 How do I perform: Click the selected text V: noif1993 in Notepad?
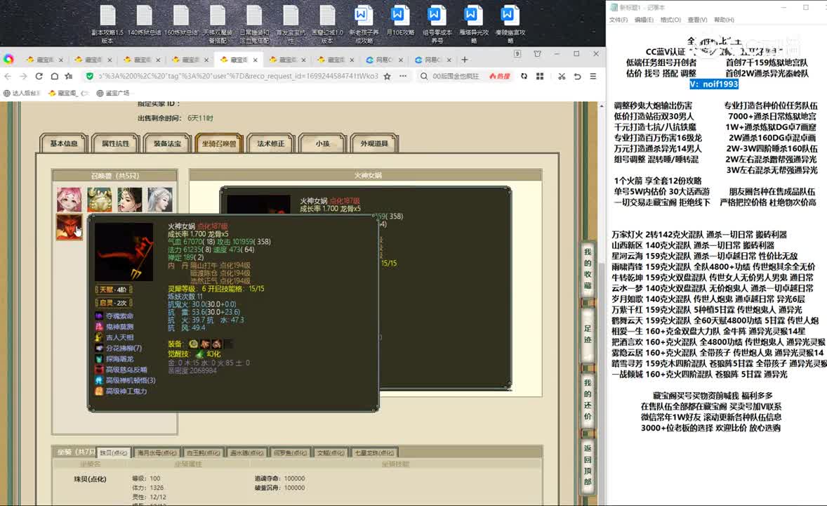(x=713, y=84)
